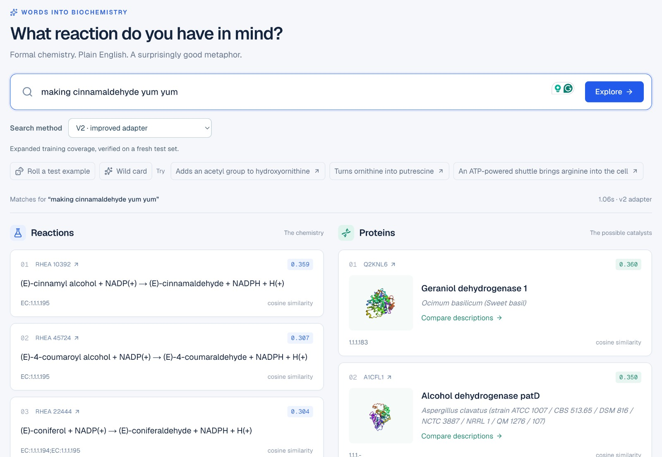This screenshot has width=662, height=457.
Task: Click Compare descriptions for Geraniol dehydrogenase 1
Action: point(461,318)
